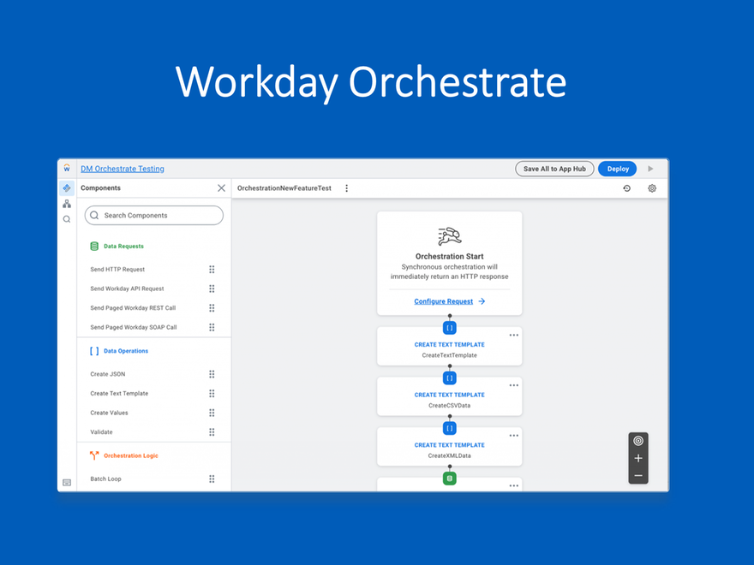Screen dimensions: 754x565
Task: Click the hierarchy icon in the left rail
Action: [67, 204]
